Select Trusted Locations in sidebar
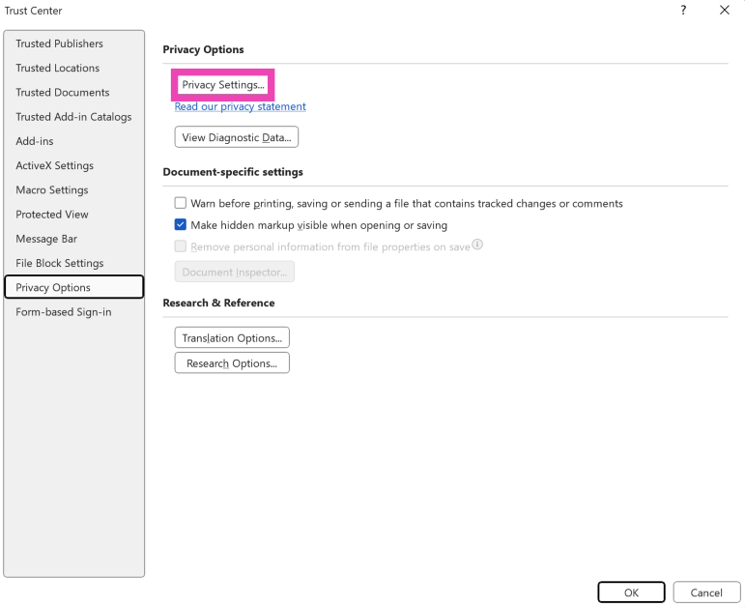Screen dimensions: 745x607 coord(57,69)
